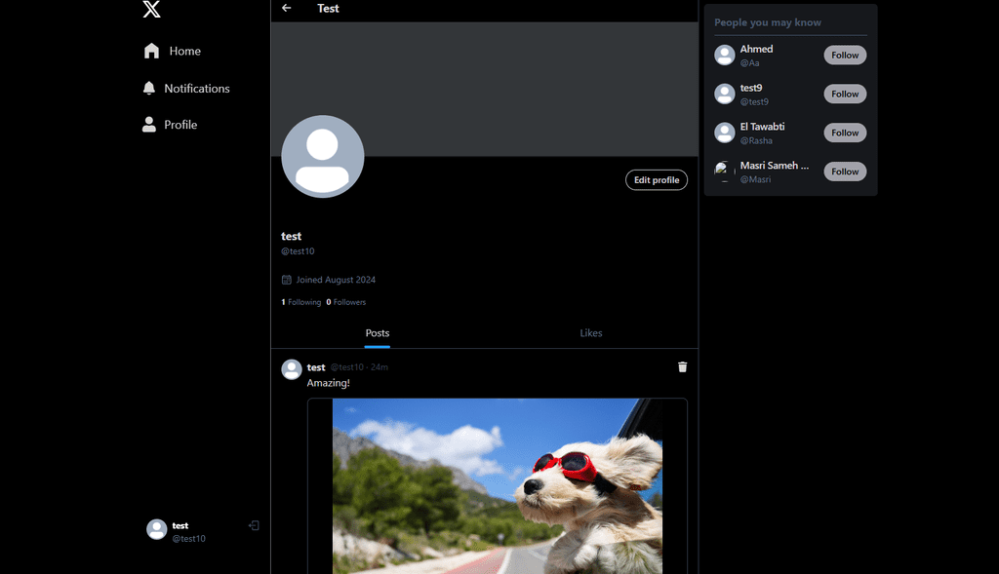
Task: Delete the post with trash icon
Action: (682, 367)
